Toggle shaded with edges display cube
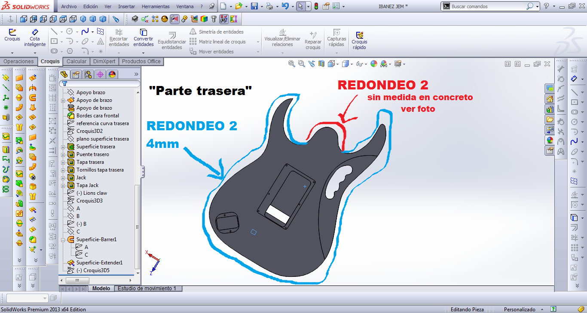The image size is (587, 313). pos(345,64)
